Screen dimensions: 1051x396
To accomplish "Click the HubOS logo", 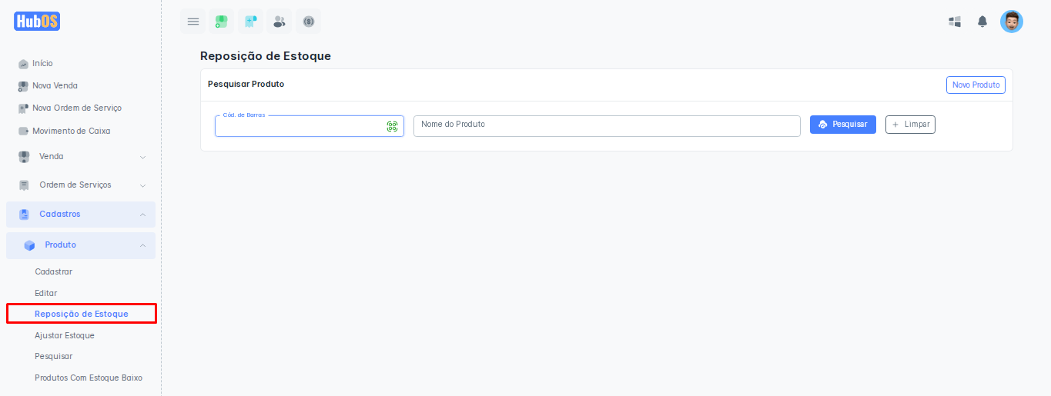I will pos(37,22).
